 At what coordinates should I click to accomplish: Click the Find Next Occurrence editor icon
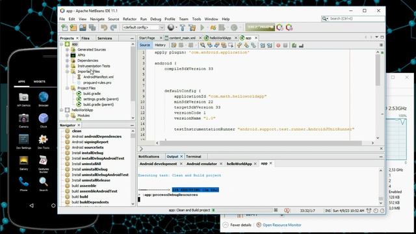[x=216, y=45]
